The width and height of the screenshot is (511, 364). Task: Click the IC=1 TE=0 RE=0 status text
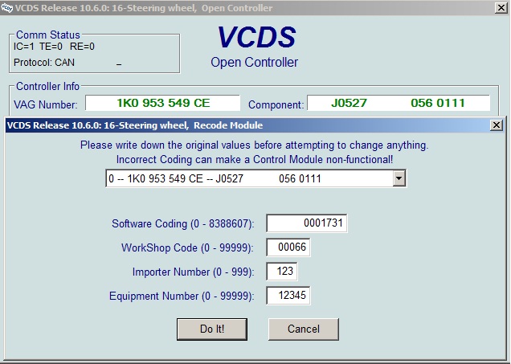pos(54,47)
